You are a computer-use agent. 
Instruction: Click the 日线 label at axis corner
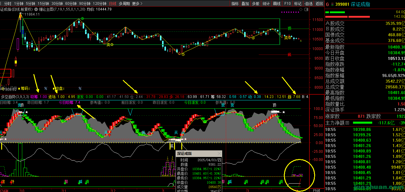click(317, 190)
